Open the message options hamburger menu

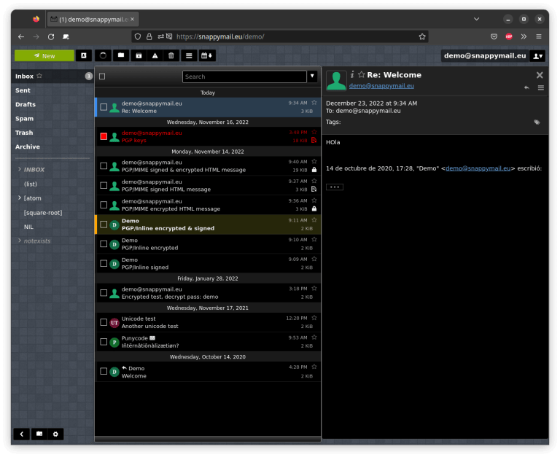(x=541, y=87)
